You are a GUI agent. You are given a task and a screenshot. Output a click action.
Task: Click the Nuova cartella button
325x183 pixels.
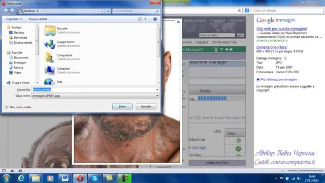click(38, 19)
